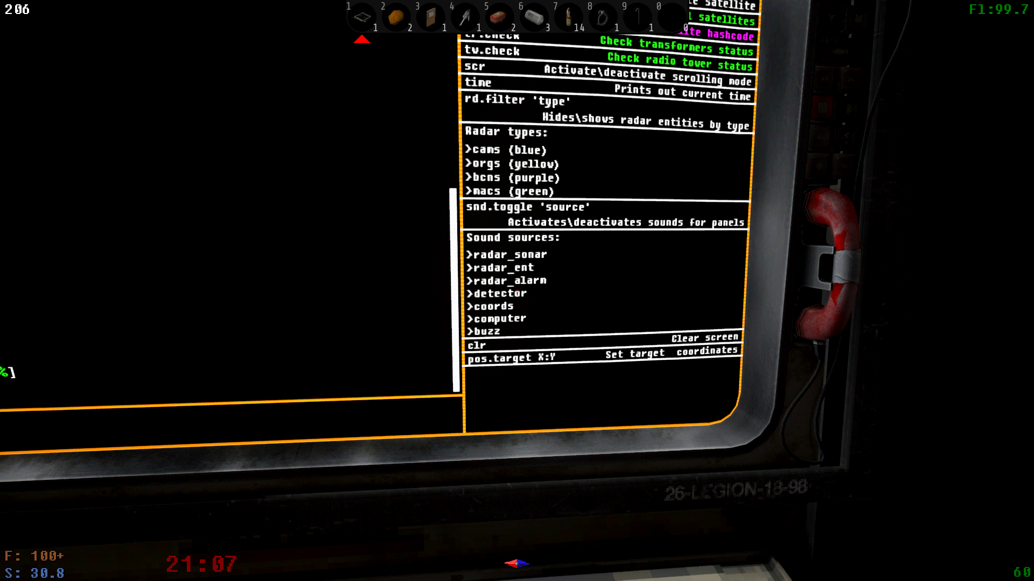Select the >macs (green) radar type
The image size is (1034, 581).
pyautogui.click(x=509, y=191)
